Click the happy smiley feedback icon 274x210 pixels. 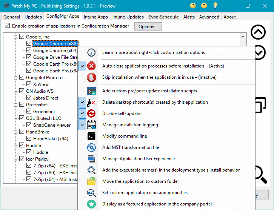coord(193,6)
